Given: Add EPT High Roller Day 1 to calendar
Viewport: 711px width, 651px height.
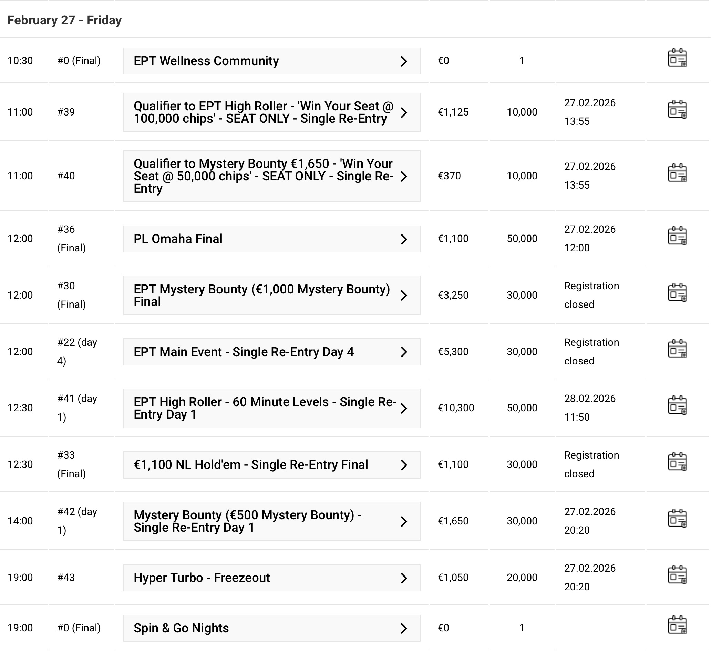Looking at the screenshot, I should click(677, 405).
